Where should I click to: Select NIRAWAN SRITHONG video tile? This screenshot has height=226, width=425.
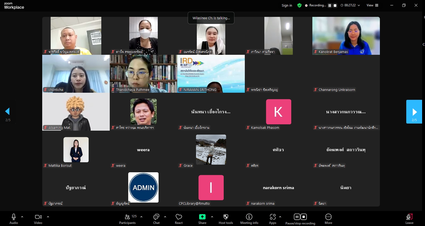[211, 74]
